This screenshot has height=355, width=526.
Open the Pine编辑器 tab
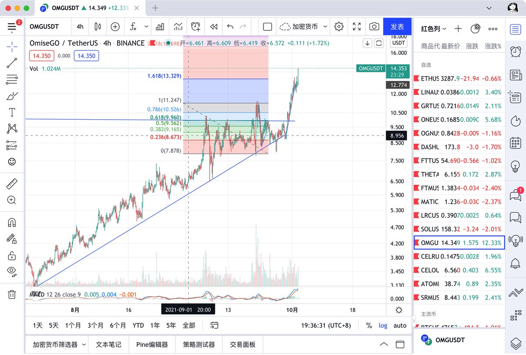[x=152, y=344]
